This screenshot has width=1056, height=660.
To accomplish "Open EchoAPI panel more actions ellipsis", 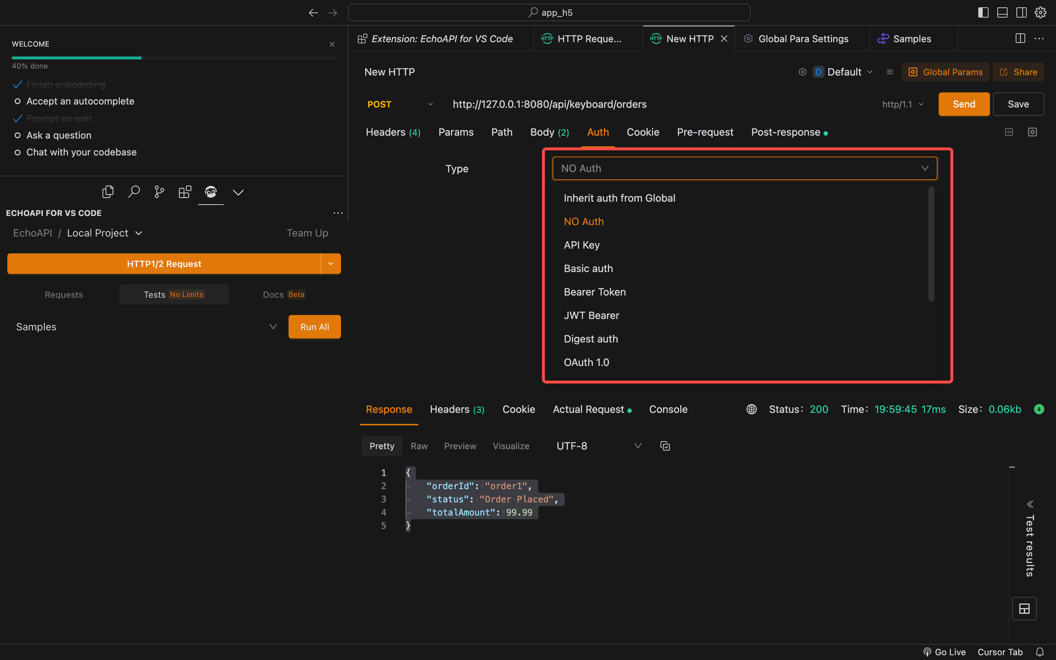I will 338,213.
